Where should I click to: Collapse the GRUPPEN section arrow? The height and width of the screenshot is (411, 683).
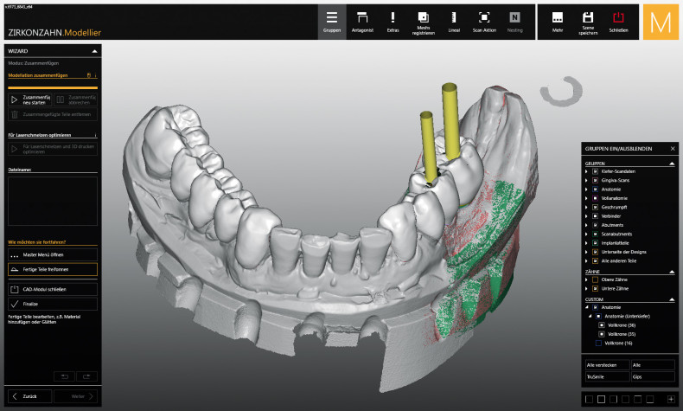[x=672, y=164]
